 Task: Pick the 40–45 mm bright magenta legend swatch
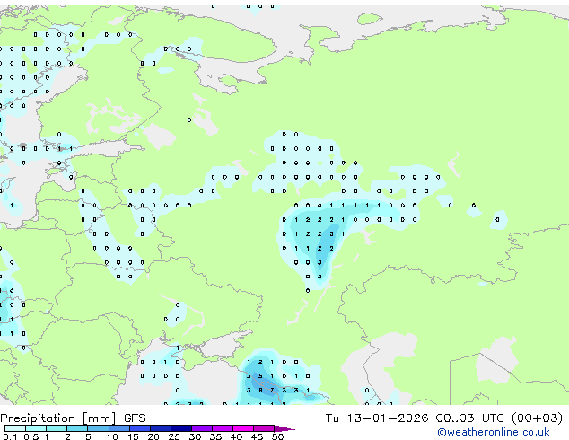243,428
